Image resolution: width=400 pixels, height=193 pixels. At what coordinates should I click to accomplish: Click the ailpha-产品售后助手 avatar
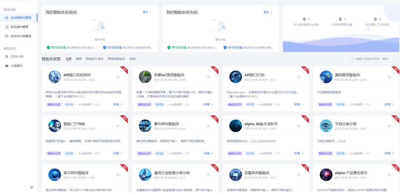pos(326,175)
